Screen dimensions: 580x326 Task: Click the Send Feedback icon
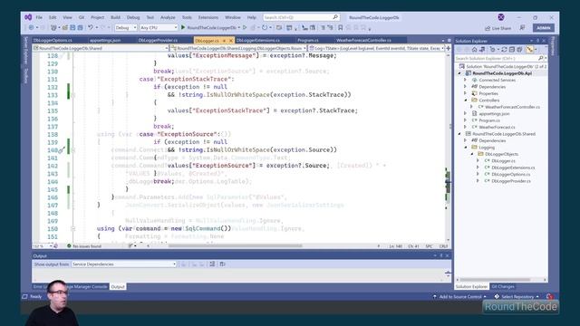[x=522, y=28]
